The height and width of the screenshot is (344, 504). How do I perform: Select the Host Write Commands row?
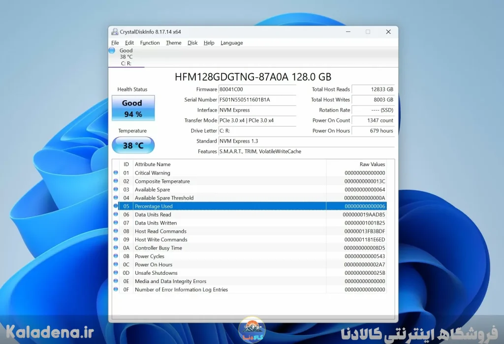coord(250,239)
